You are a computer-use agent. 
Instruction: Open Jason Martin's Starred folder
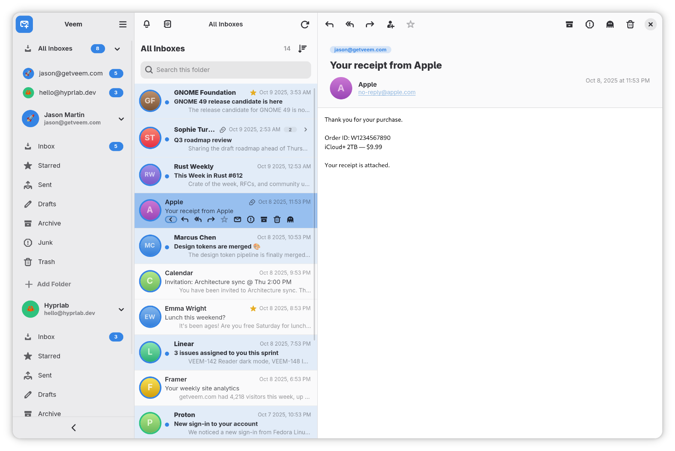(x=73, y=165)
